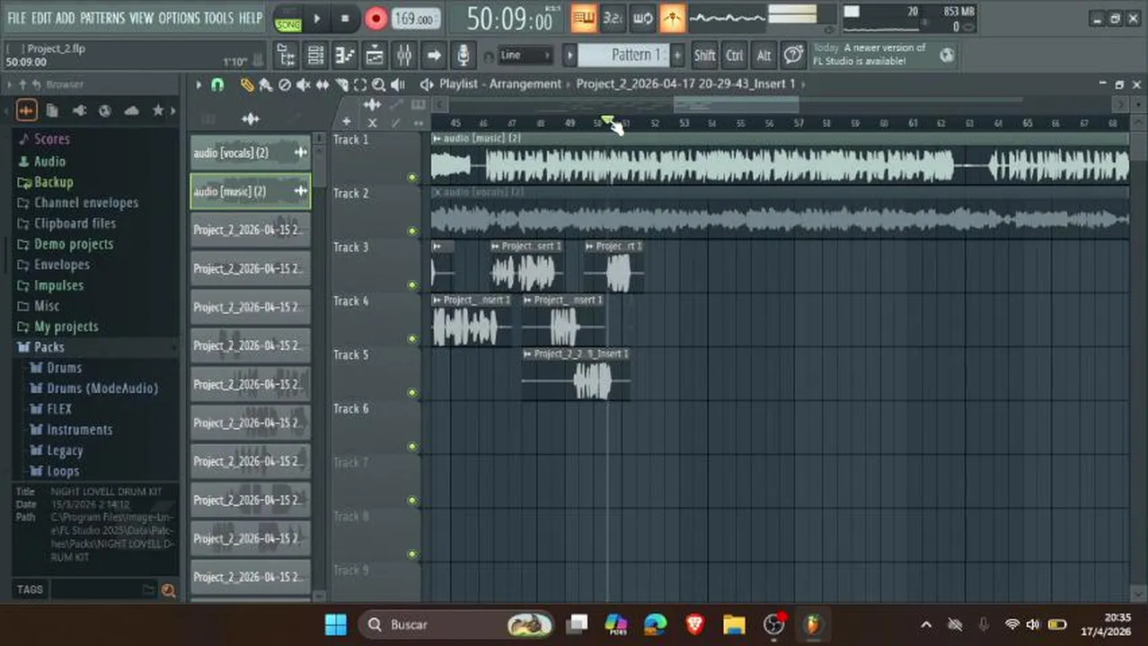
Task: Toggle the countdown before recording button
Action: click(614, 18)
